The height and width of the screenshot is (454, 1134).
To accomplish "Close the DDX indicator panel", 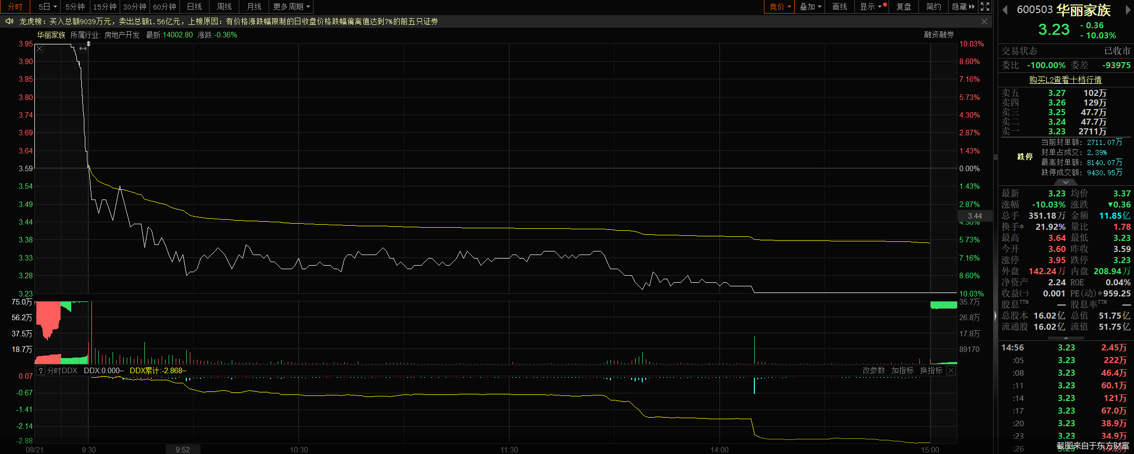I will point(951,371).
